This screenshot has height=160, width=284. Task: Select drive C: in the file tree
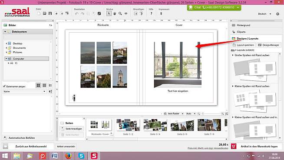[16, 63]
